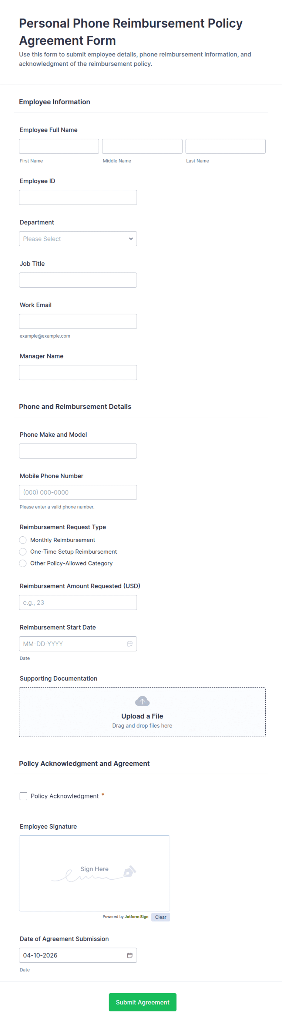Viewport: 282px width, 1026px height.
Task: Click the cloud upload icon
Action: pos(142,701)
